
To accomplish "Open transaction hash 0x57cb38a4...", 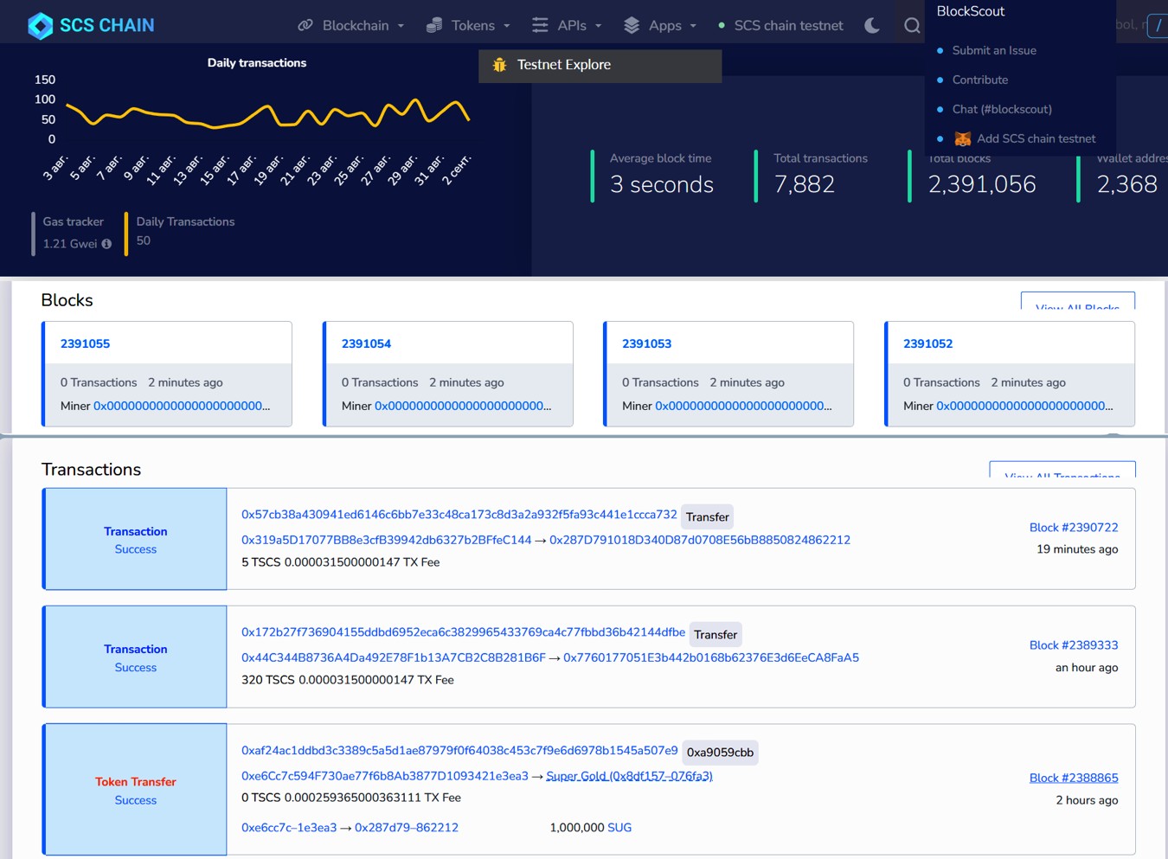I will point(459,514).
